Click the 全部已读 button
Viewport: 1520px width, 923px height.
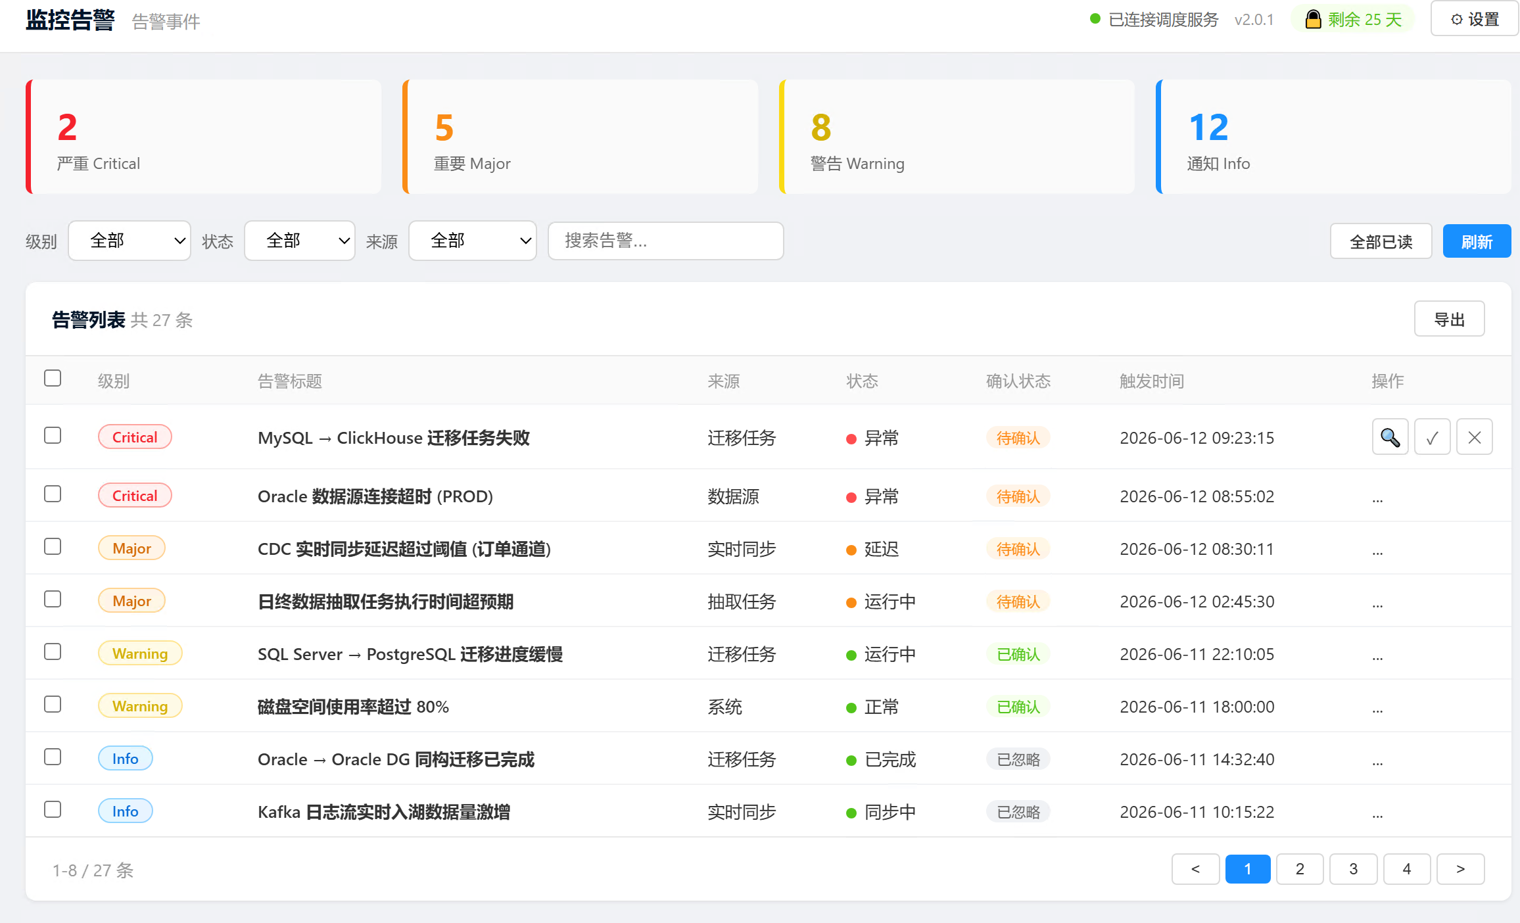(x=1381, y=241)
